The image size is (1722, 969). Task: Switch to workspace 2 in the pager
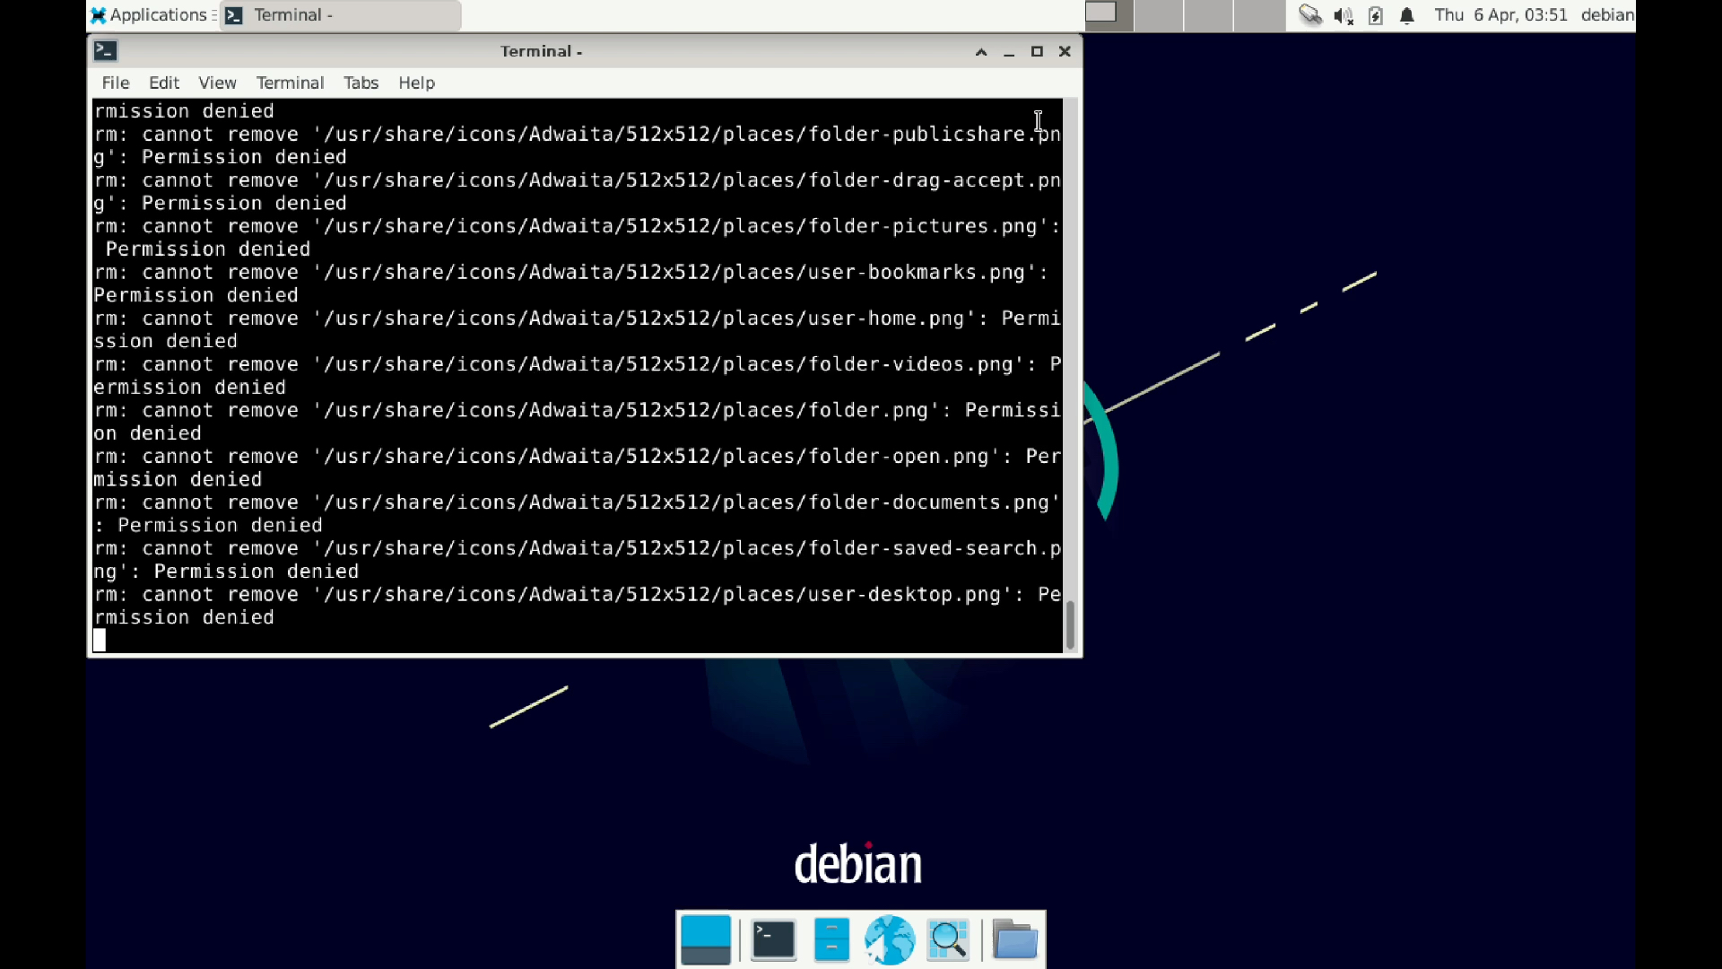tap(1158, 15)
